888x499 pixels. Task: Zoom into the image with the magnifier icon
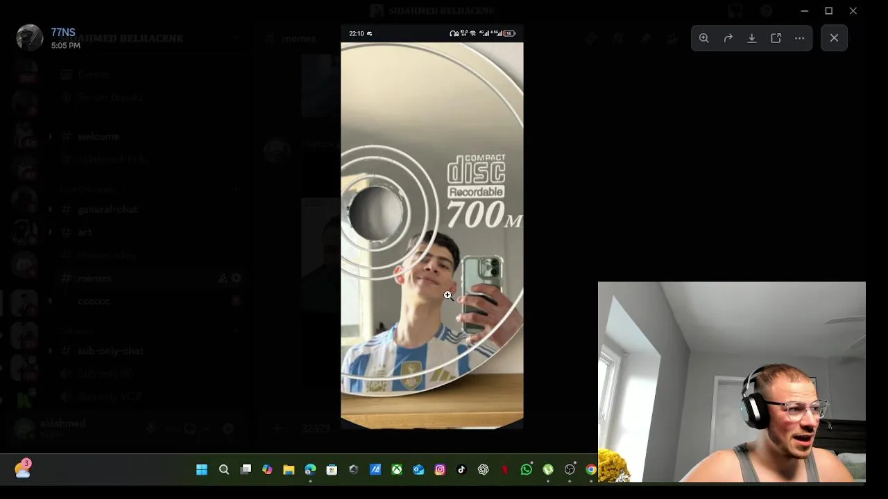[704, 38]
